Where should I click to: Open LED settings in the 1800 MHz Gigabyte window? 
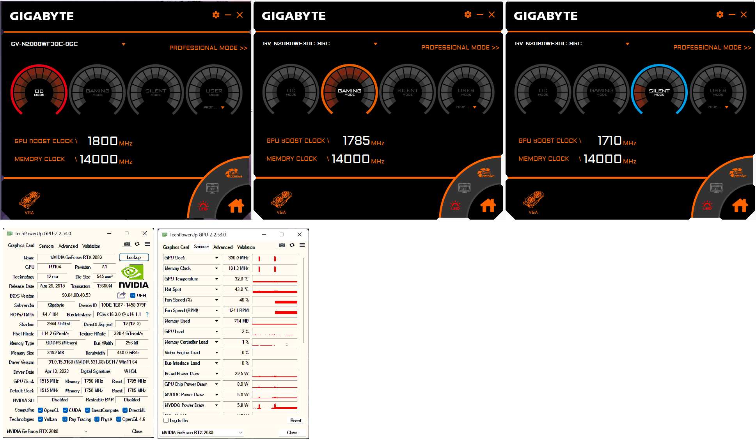click(203, 206)
